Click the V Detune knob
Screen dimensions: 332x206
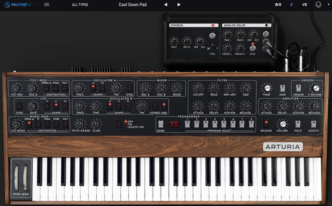tap(316, 88)
